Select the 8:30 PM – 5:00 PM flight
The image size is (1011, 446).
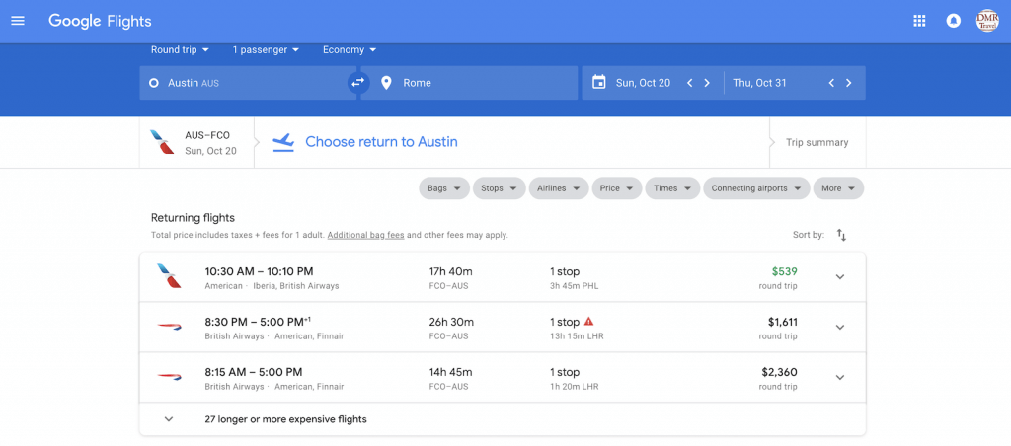503,328
